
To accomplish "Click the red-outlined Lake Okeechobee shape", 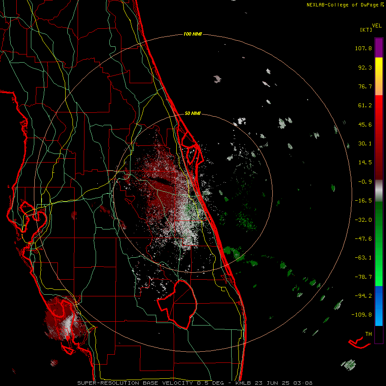I will pos(177,304).
